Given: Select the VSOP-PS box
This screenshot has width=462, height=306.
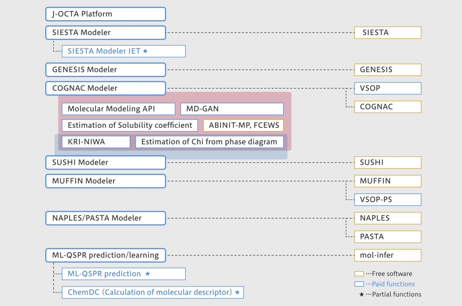Looking at the screenshot, I should [388, 200].
